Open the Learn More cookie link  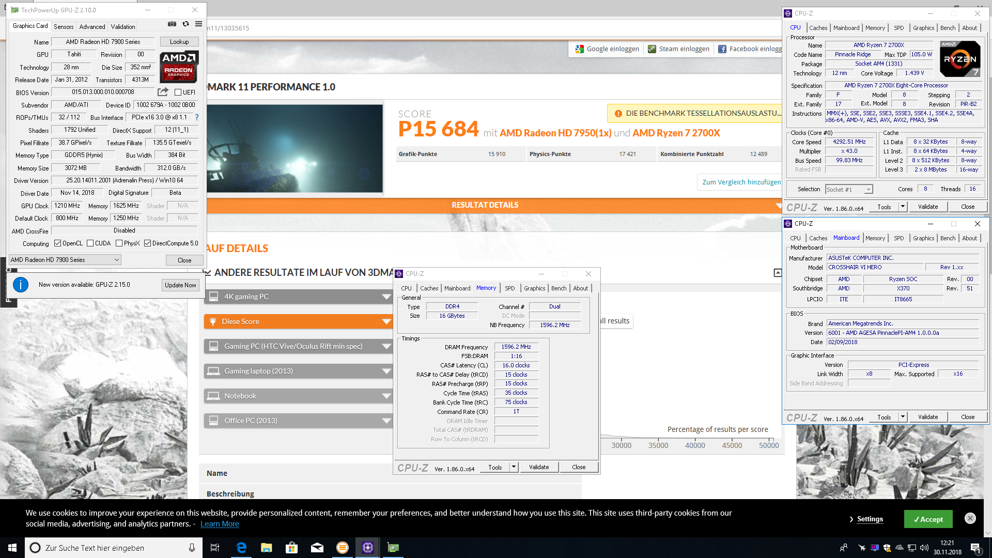220,524
